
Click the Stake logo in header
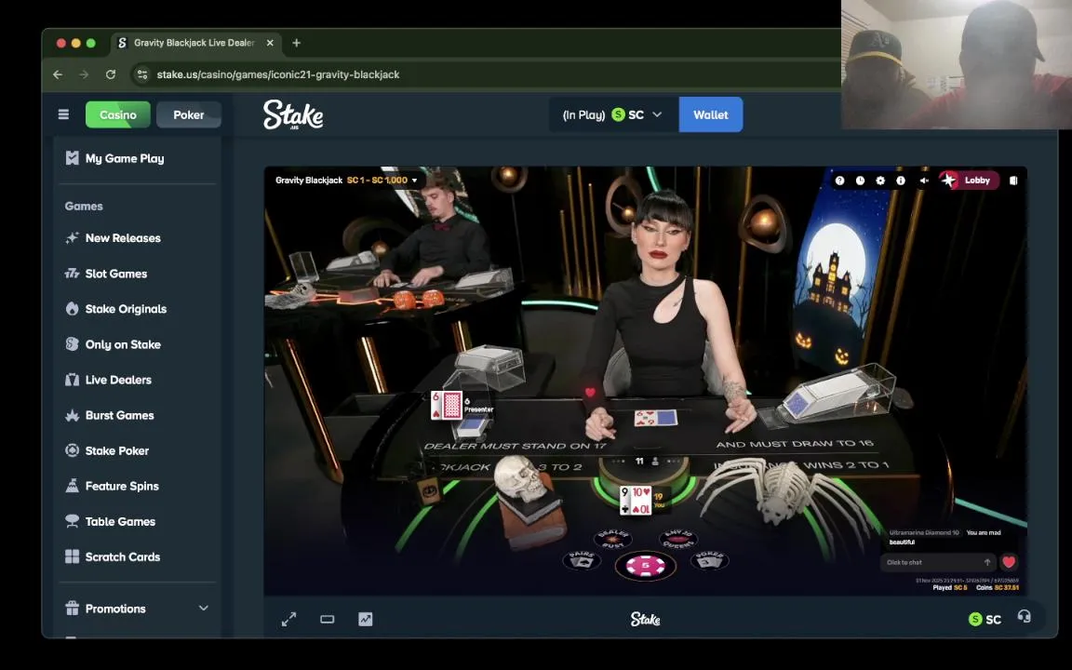(x=293, y=114)
